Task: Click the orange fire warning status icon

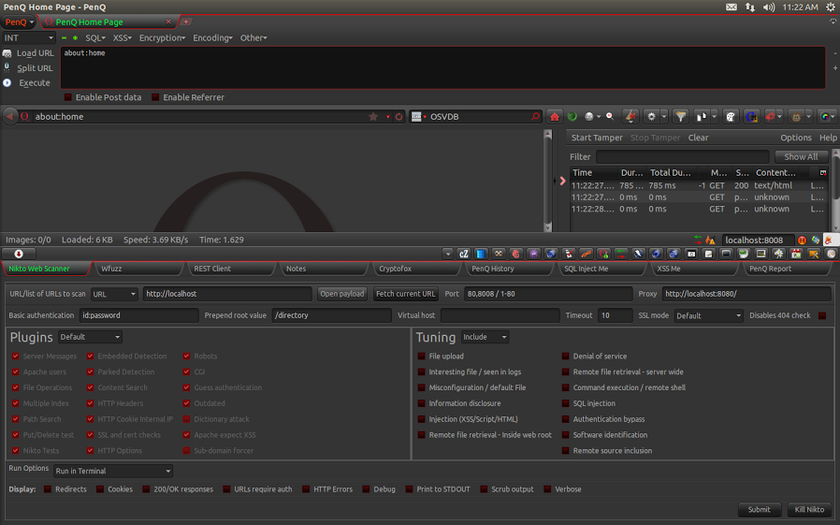Action: pyautogui.click(x=710, y=240)
